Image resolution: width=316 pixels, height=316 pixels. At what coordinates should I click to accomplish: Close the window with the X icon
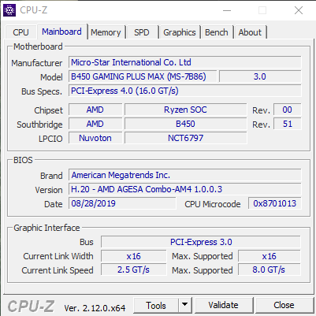[299, 10]
